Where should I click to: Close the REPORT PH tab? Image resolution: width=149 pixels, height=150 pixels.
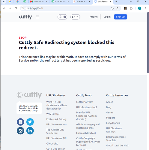tap(68, 1)
